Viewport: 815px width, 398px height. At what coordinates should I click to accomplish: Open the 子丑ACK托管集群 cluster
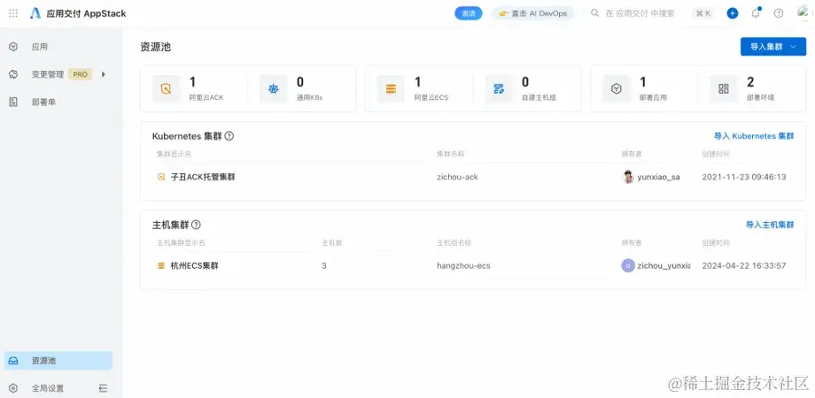coord(203,177)
